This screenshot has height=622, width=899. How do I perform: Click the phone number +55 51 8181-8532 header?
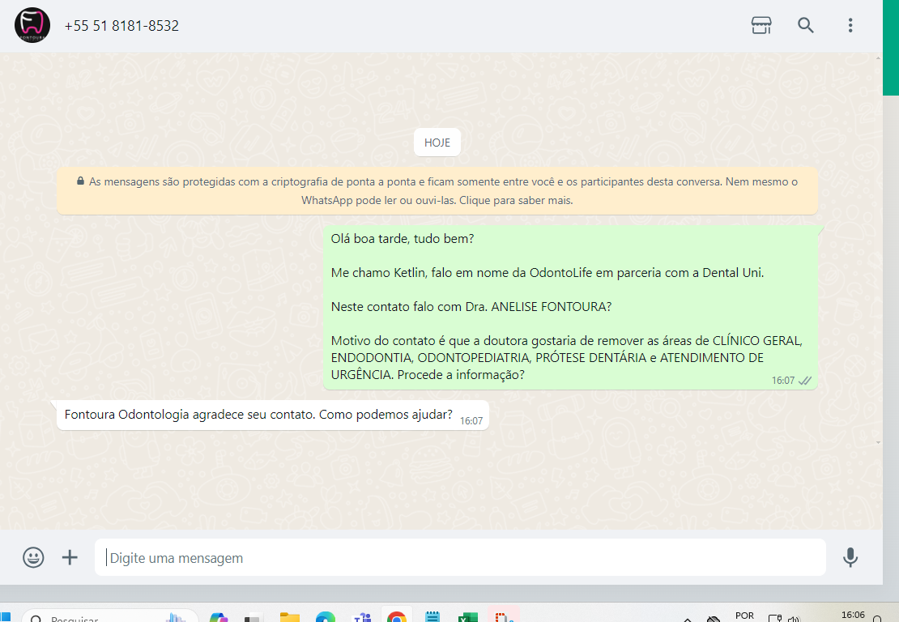coord(121,26)
